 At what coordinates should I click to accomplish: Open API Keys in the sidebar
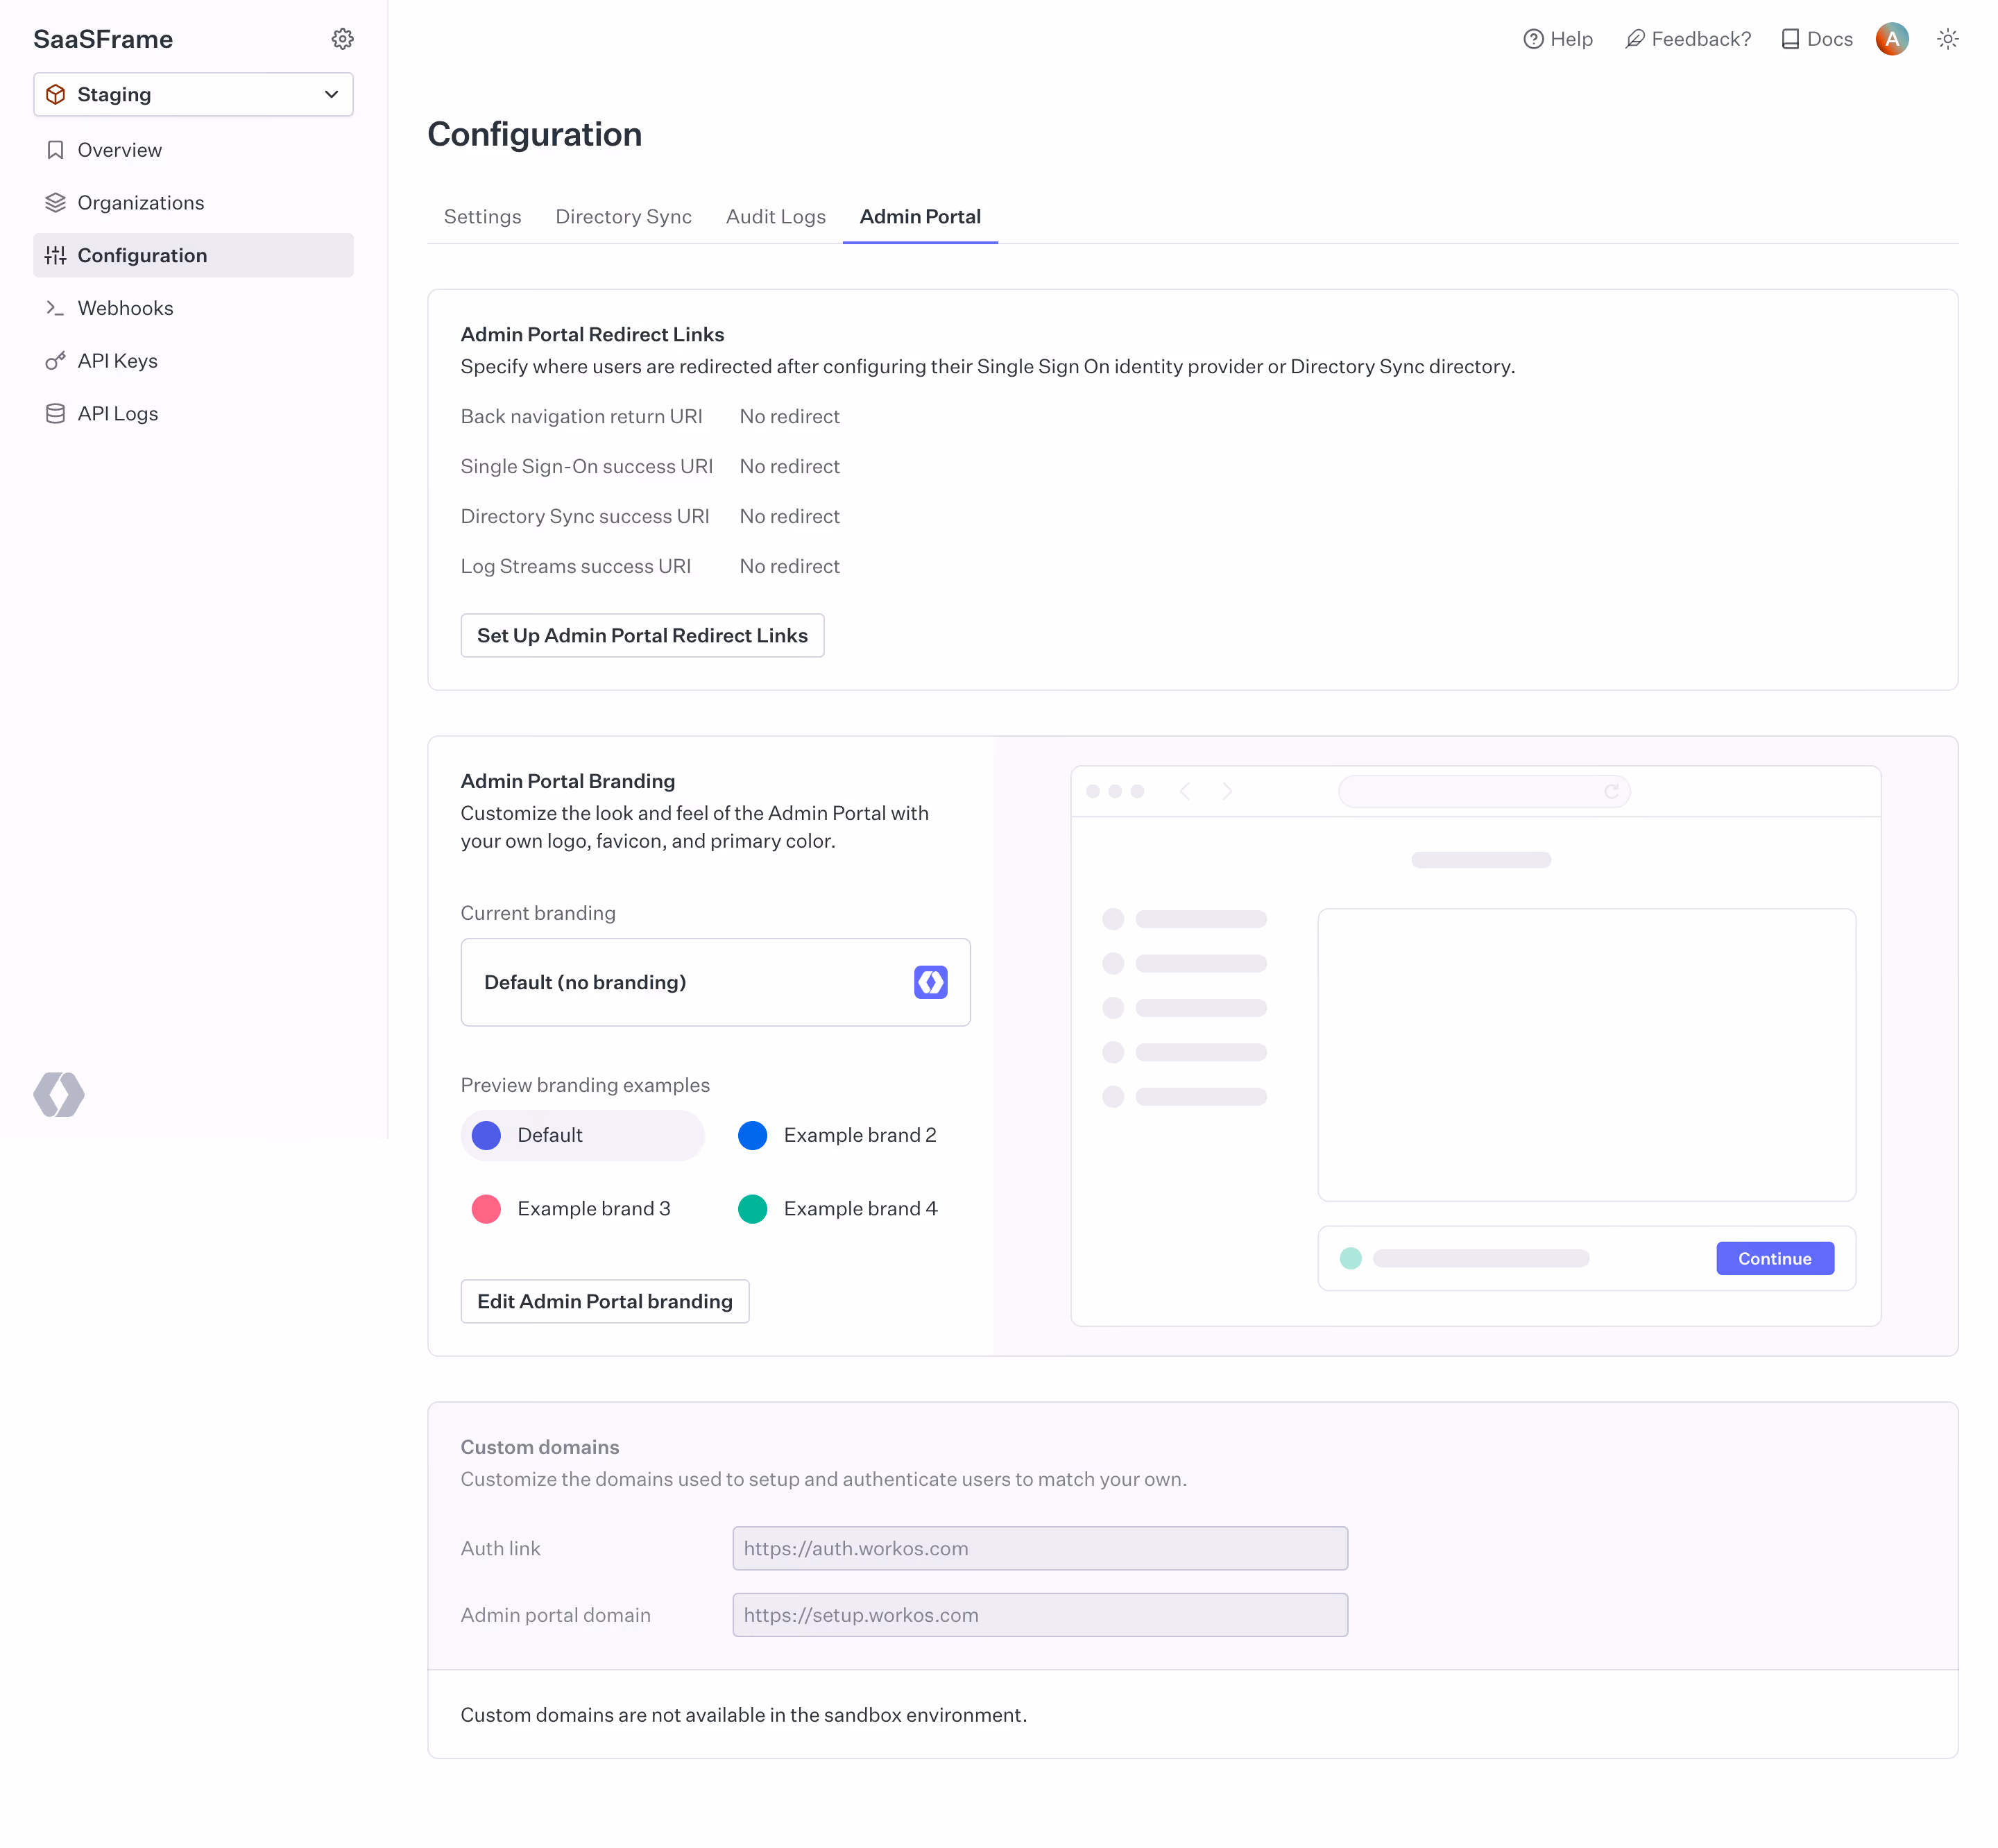click(x=193, y=361)
